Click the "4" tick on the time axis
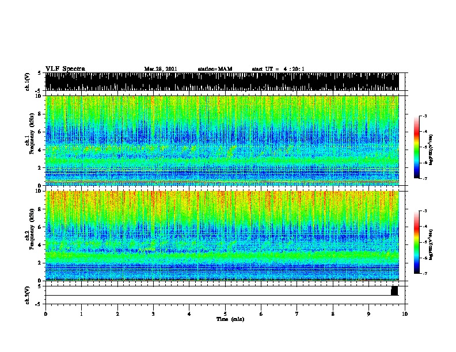Image resolution: width=456 pixels, height=352 pixels. [x=189, y=314]
